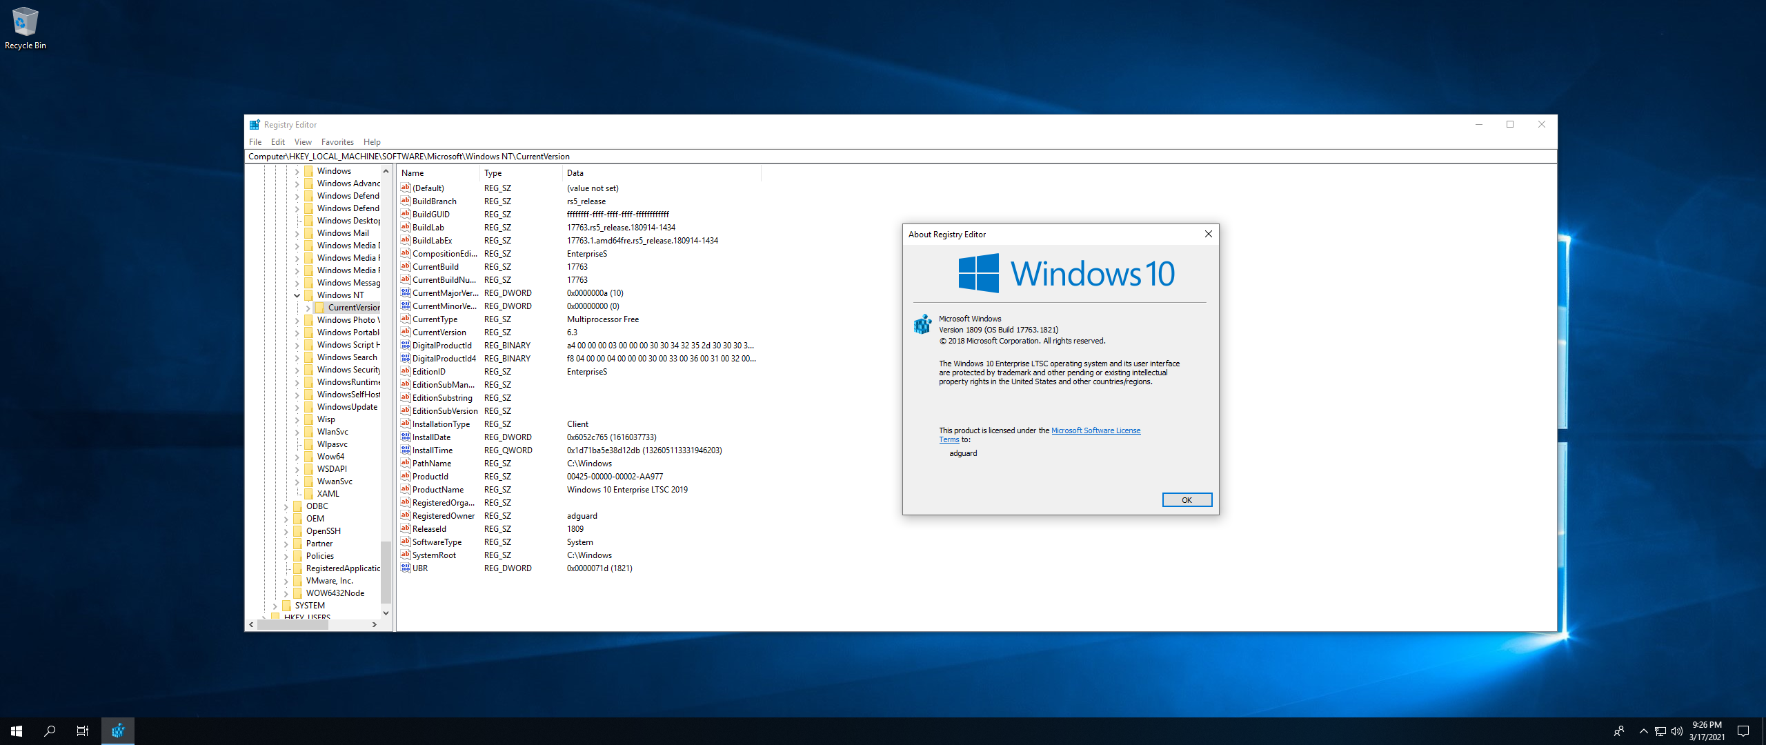Screen dimensions: 1766x745
Task: Click the taskbar clock showing 9:26 PM
Action: click(1707, 731)
